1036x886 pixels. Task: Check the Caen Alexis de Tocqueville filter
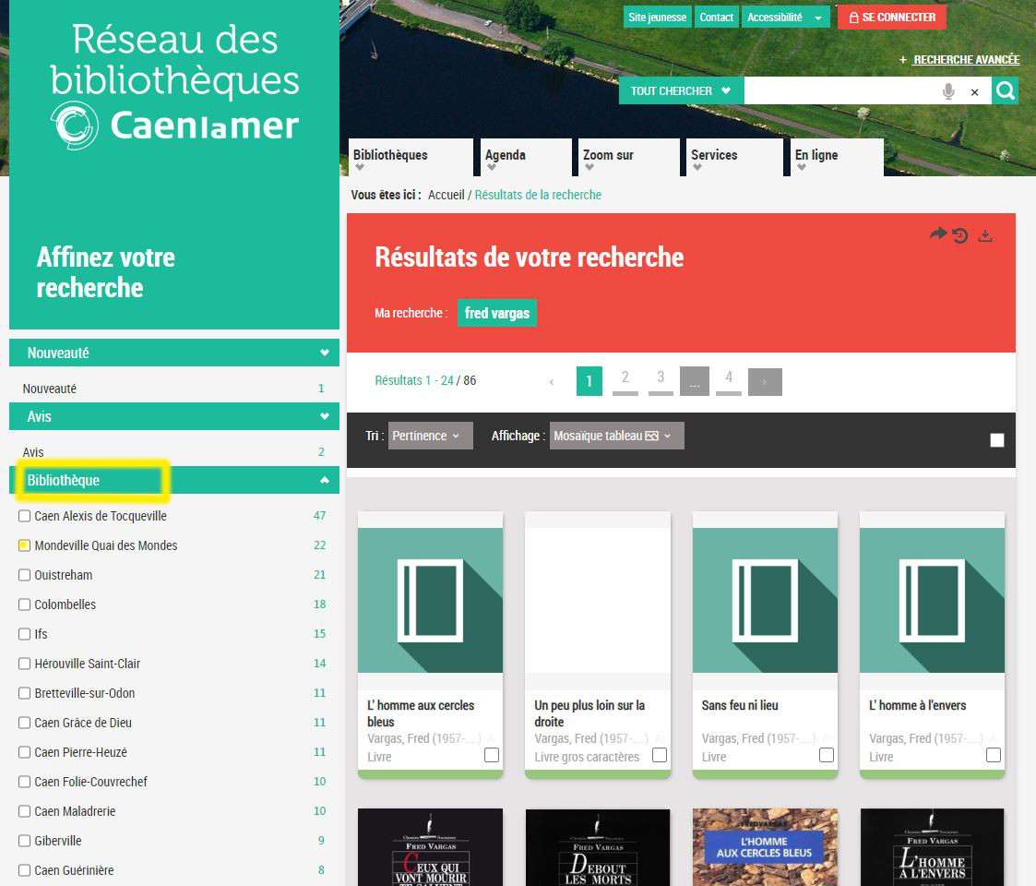[25, 516]
